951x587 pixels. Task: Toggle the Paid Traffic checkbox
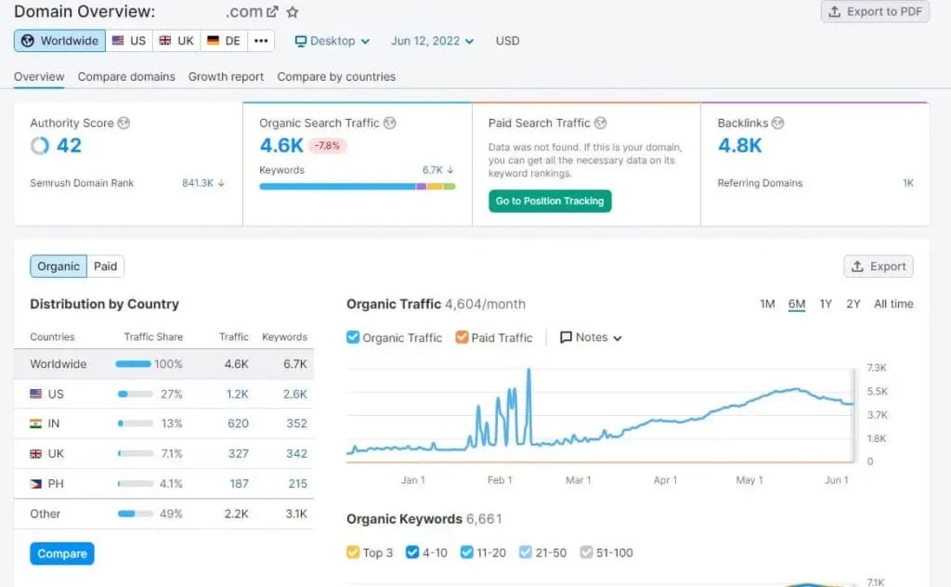click(x=462, y=337)
